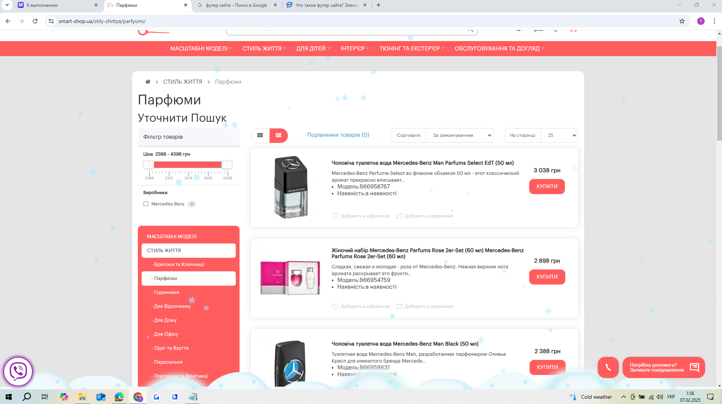Open Viber chat widget
The height and width of the screenshot is (404, 722).
(x=18, y=372)
